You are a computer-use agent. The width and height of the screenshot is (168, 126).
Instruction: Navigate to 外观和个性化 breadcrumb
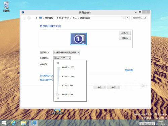(x=63, y=18)
